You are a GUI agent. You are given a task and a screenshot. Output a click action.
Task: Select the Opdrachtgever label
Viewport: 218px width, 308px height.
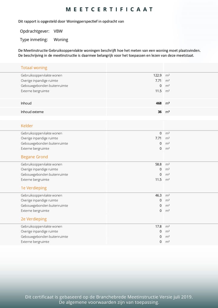point(35,31)
